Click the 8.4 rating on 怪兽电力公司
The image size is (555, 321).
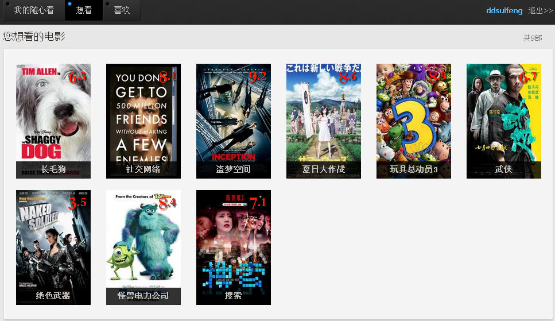[168, 203]
